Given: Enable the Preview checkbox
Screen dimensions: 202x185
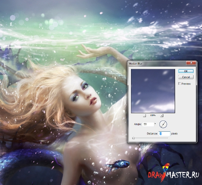Looking at the screenshot, I should 180,84.
